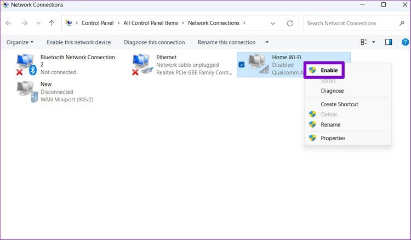Uncheck the Home Wi-Fi checkbox
Image resolution: width=411 pixels, height=240 pixels.
pyautogui.click(x=242, y=65)
